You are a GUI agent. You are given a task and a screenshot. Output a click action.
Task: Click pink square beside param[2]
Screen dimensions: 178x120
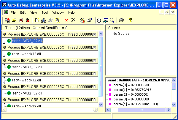click(110, 94)
